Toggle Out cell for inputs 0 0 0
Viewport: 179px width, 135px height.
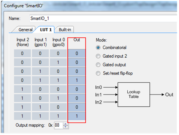pyautogui.click(x=77, y=53)
